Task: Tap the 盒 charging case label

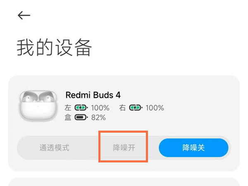Action: (68, 117)
